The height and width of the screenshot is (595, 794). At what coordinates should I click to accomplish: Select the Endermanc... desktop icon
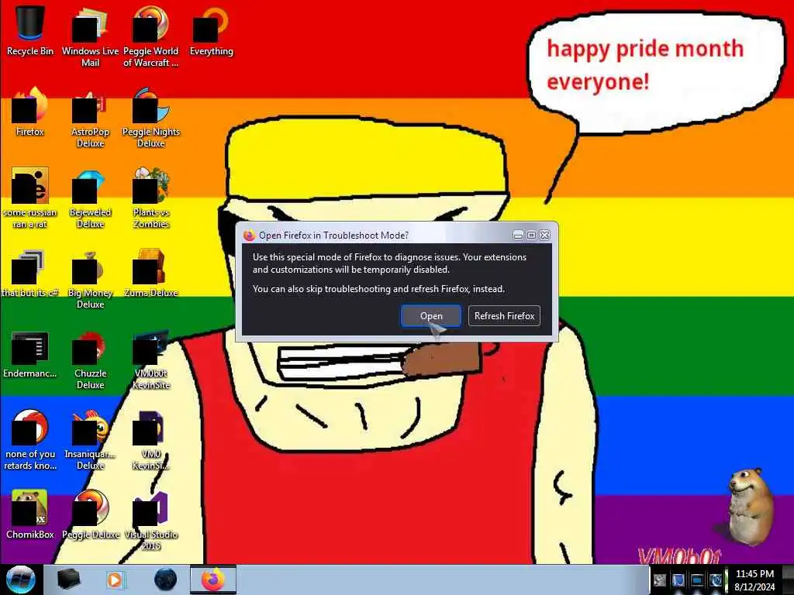tap(30, 354)
